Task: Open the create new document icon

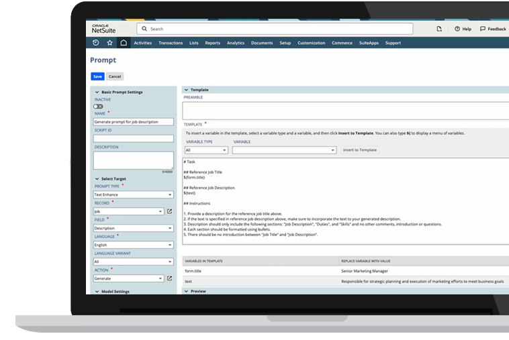Action: point(439,29)
